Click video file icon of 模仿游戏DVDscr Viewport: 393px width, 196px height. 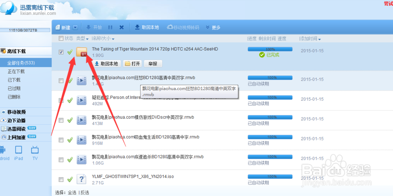pyautogui.click(x=81, y=120)
